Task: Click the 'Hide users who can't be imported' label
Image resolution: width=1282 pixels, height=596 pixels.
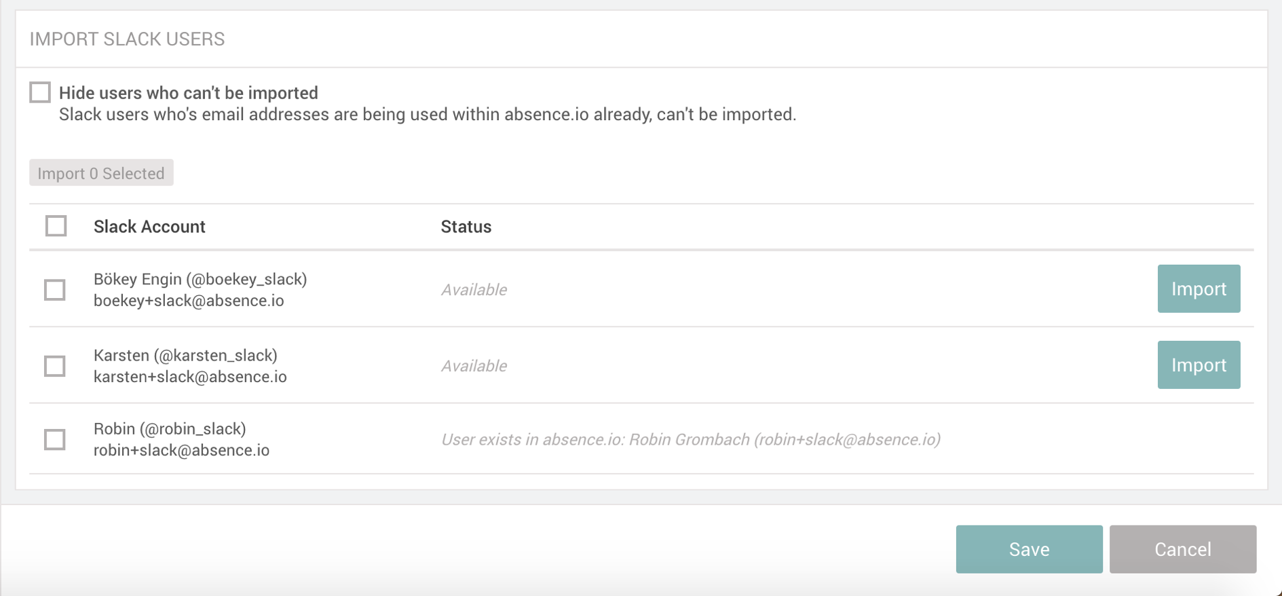Action: 188,93
